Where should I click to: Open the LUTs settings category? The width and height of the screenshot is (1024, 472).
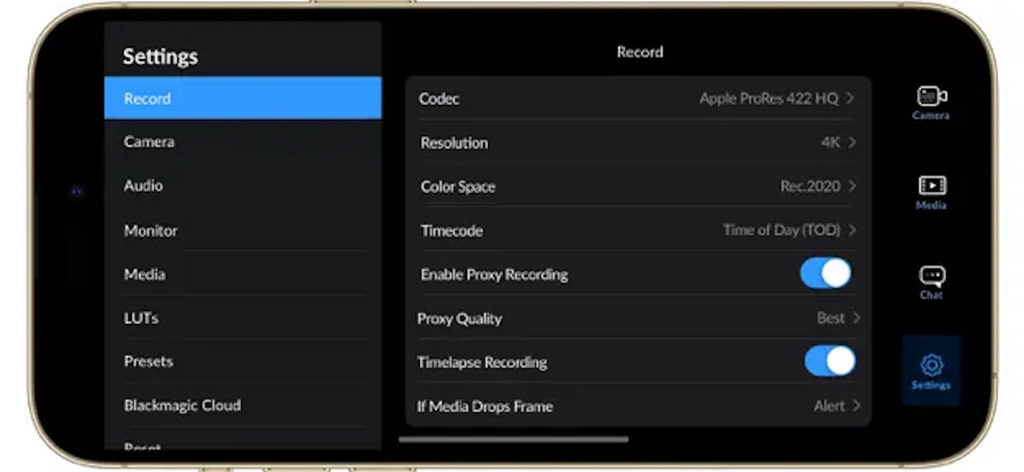click(x=243, y=318)
